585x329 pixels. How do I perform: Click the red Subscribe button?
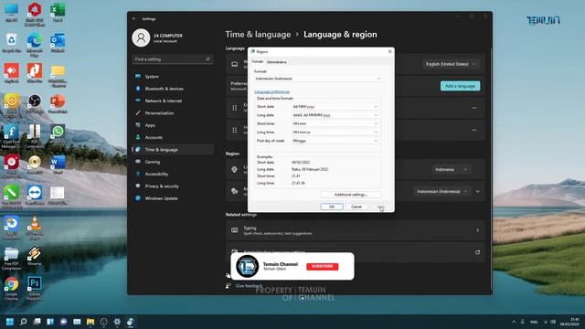pyautogui.click(x=323, y=266)
